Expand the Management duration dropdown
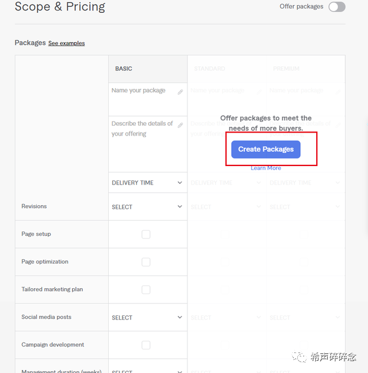The width and height of the screenshot is (368, 373). pyautogui.click(x=147, y=371)
